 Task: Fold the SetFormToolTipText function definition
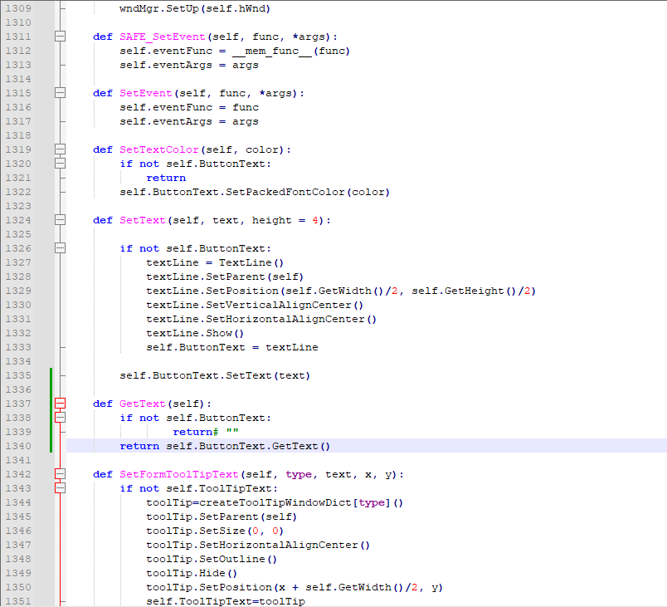tap(60, 474)
